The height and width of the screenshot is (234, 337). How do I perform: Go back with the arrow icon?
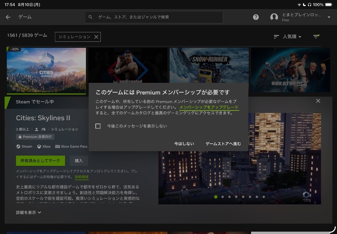[x=8, y=17]
